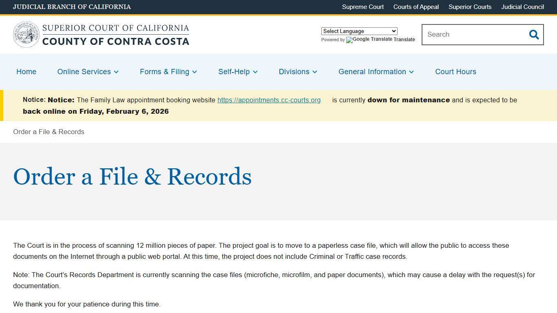The width and height of the screenshot is (557, 313).
Task: Expand the Divisions navigation menu
Action: [294, 72]
